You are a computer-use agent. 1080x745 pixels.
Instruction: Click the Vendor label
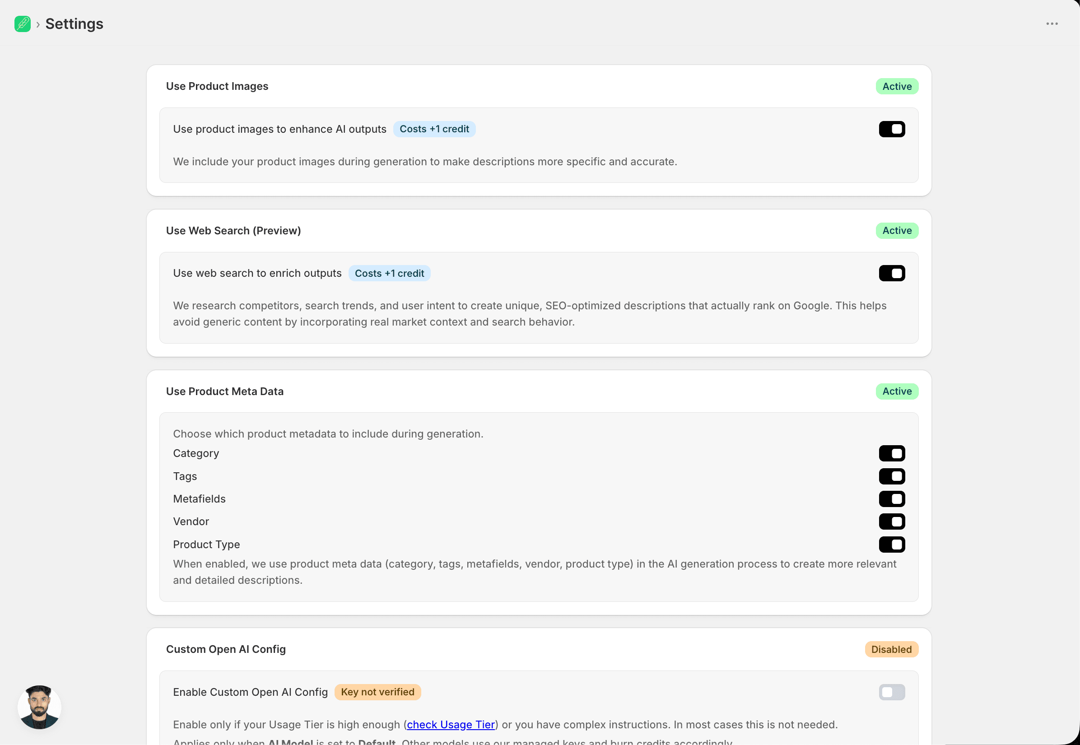coord(191,521)
